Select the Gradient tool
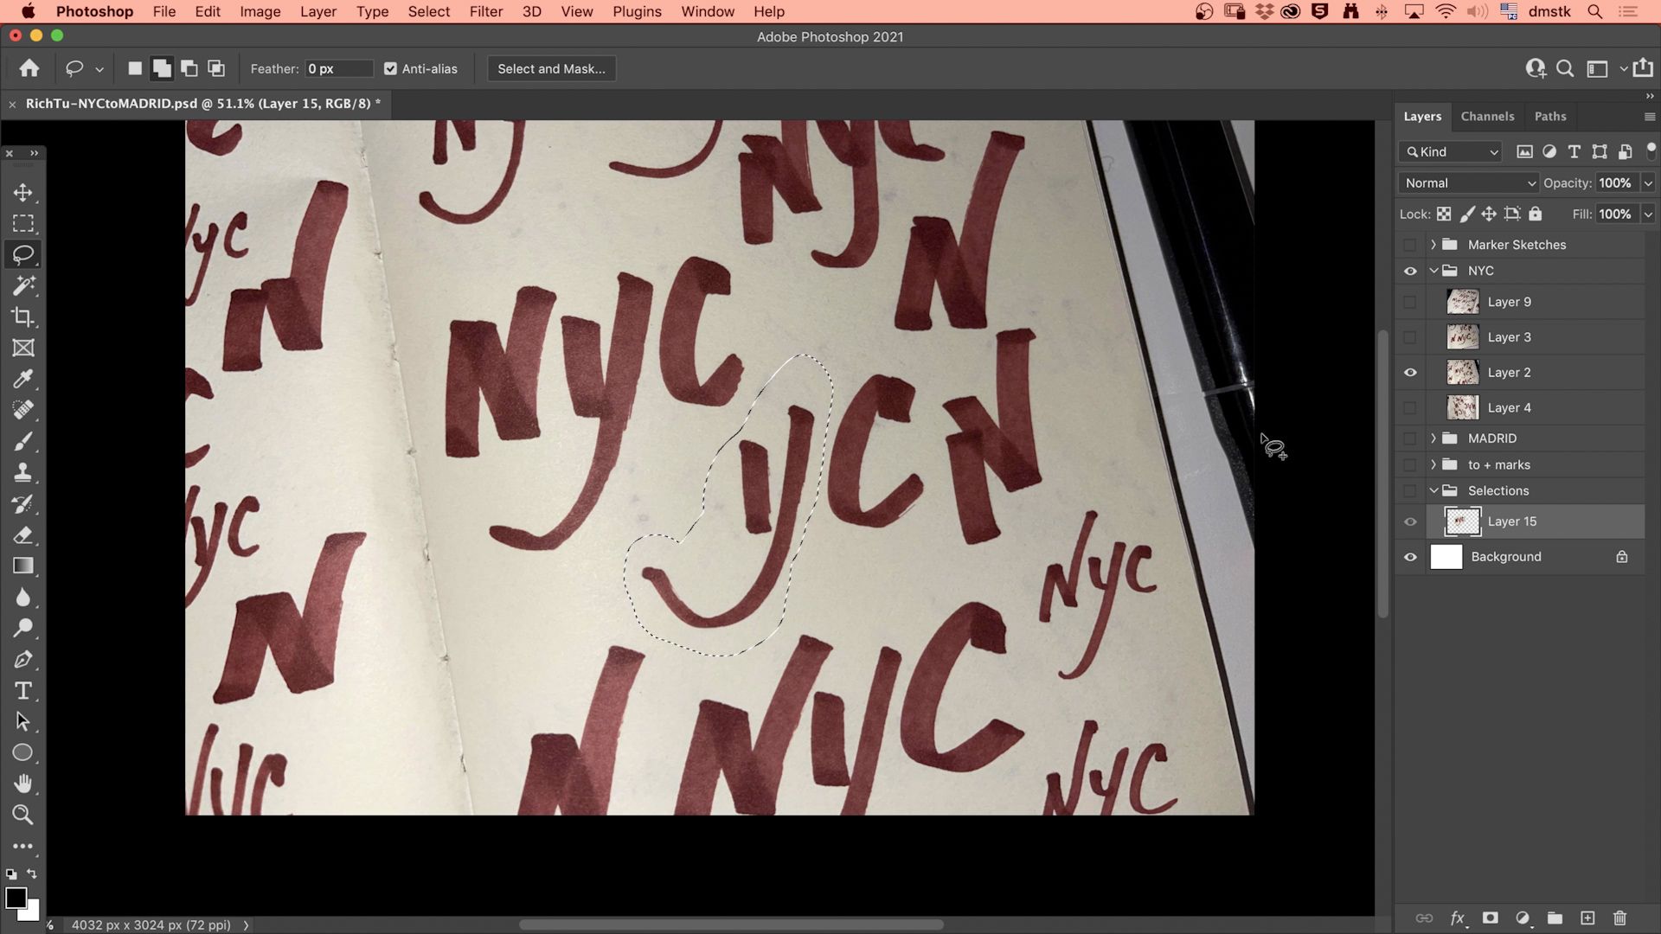This screenshot has width=1661, height=934. [x=23, y=566]
